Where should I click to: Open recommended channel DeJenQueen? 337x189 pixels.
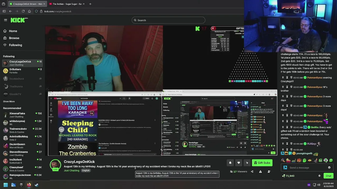point(23,146)
